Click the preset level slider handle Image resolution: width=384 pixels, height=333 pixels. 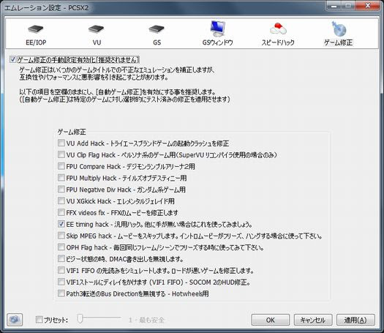[80, 318]
